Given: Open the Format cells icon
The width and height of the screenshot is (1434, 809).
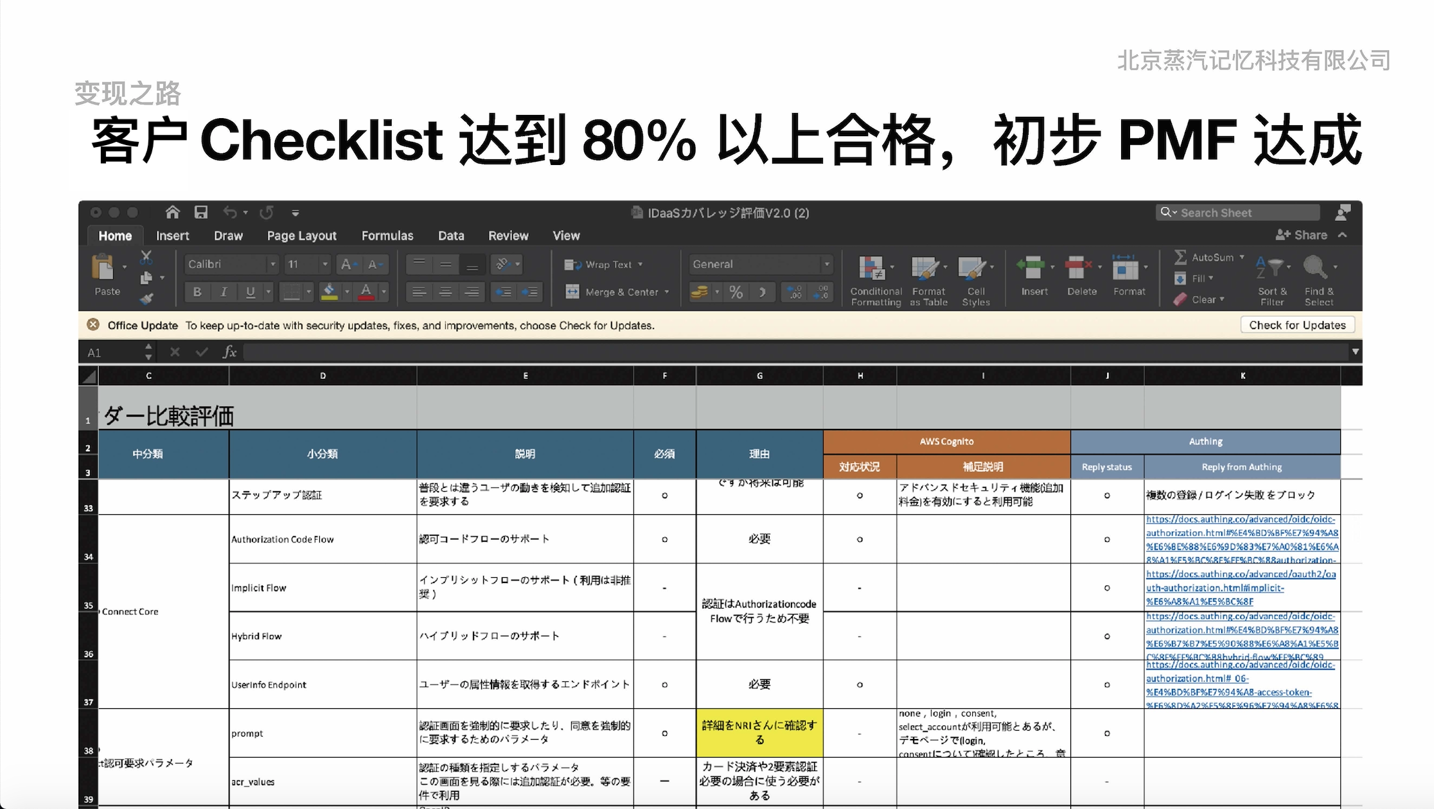Looking at the screenshot, I should [x=1125, y=267].
